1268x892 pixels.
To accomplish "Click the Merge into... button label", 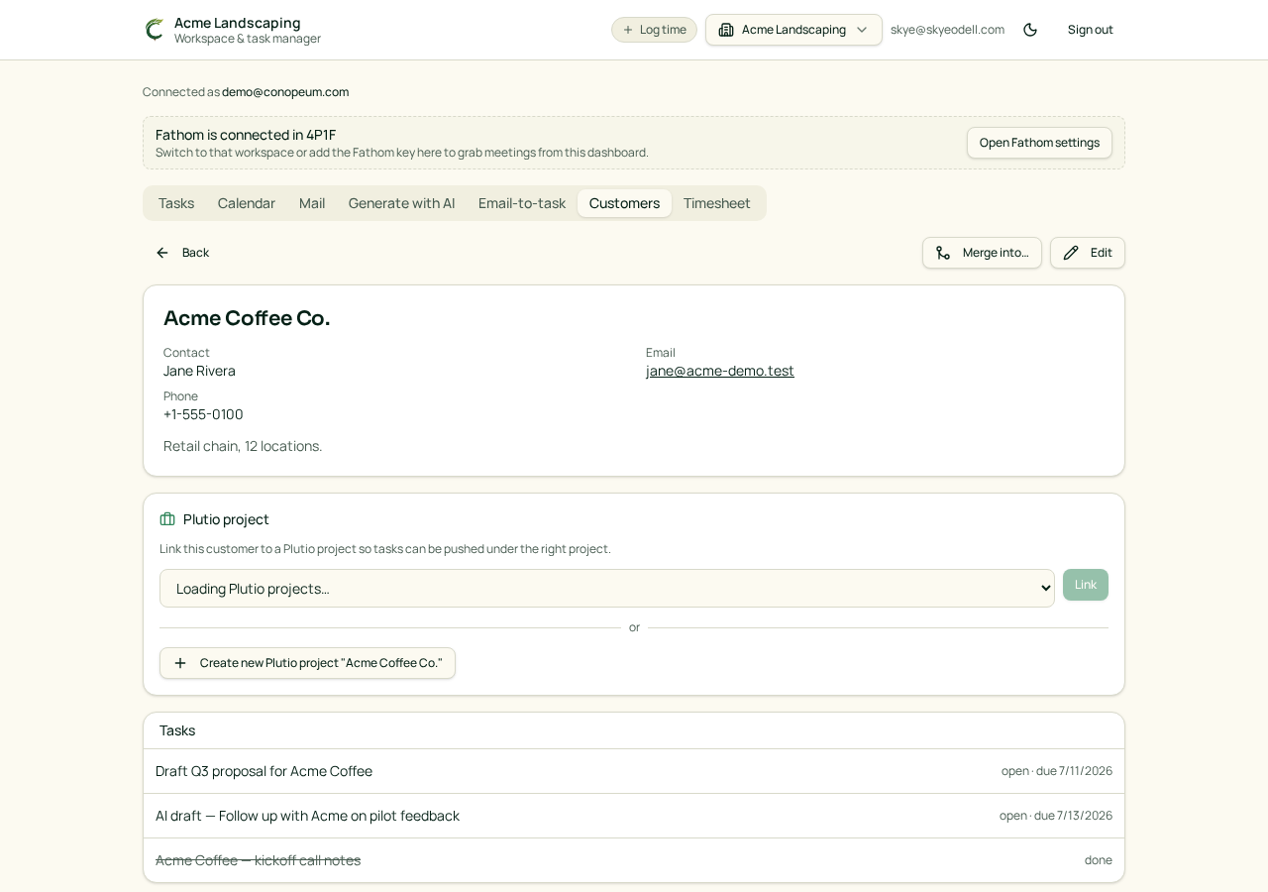I will click(996, 253).
